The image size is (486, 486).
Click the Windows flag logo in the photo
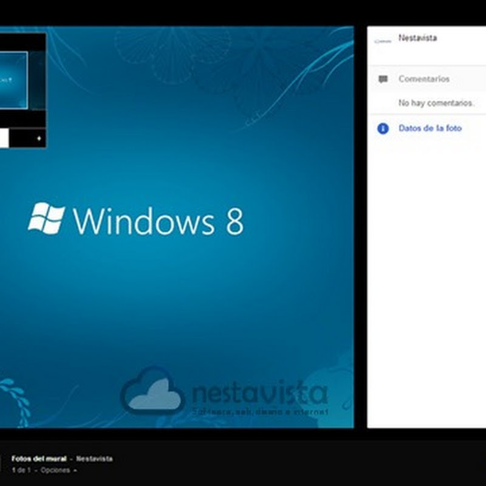(46, 219)
